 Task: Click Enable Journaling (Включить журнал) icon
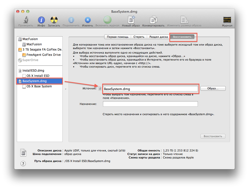pos(107,20)
